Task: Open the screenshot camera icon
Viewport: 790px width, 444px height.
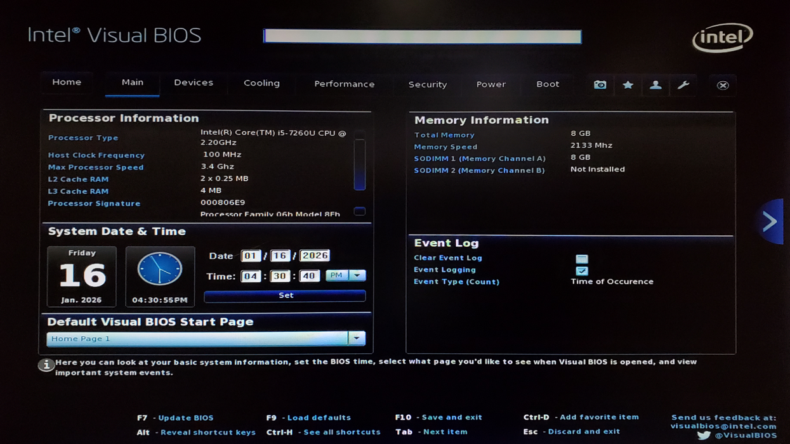Action: 600,85
